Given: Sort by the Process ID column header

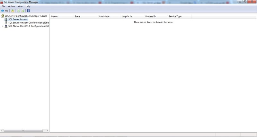Looking at the screenshot, I should [x=156, y=17].
